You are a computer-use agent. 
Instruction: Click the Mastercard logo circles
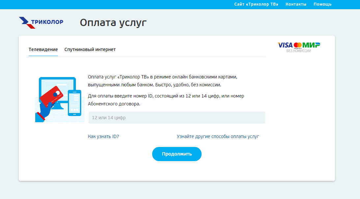coord(298,45)
